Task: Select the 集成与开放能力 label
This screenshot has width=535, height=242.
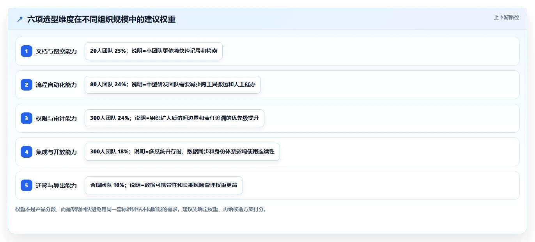Action: (57, 152)
